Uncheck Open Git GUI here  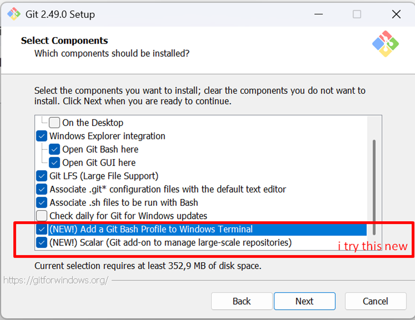click(x=54, y=163)
